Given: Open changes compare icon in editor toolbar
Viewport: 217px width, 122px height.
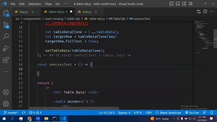Looking at the screenshot, I should click(199, 12).
